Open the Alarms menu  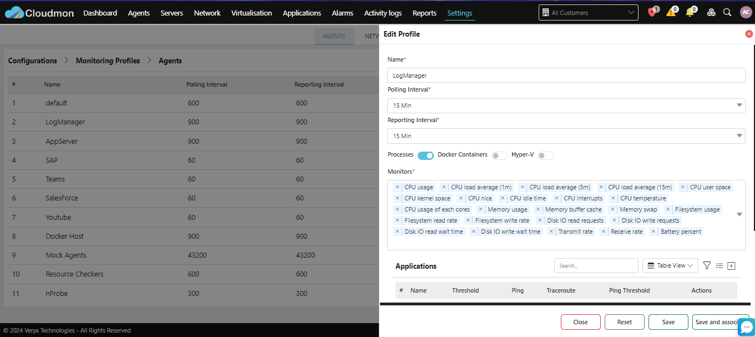click(x=343, y=13)
